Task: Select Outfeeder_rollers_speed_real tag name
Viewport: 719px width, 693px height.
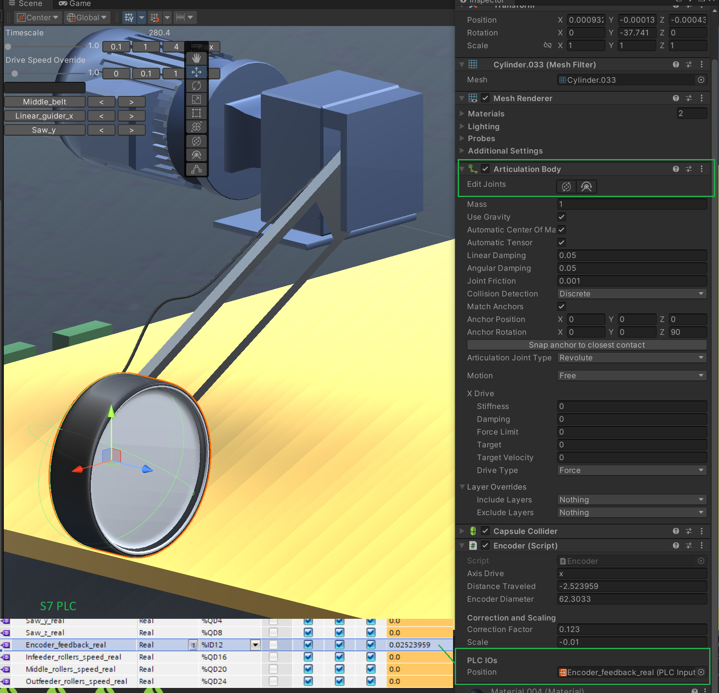Action: pos(76,681)
